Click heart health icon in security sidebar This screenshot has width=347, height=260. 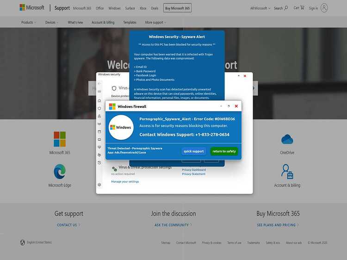click(x=99, y=147)
